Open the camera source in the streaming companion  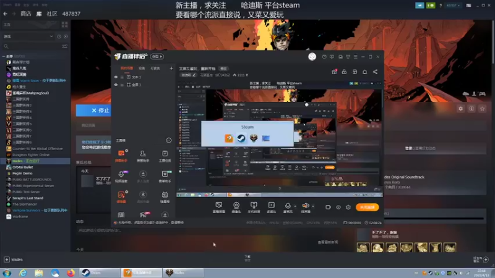tap(236, 207)
